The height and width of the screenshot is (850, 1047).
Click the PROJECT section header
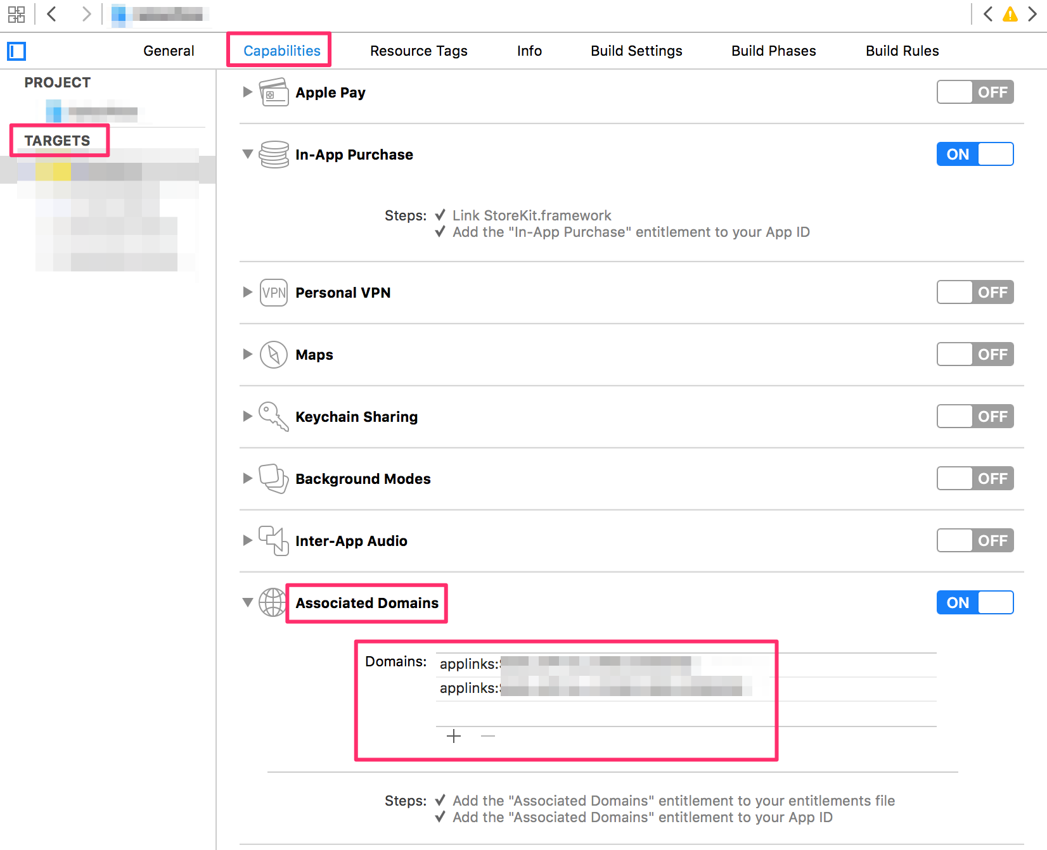coord(58,82)
